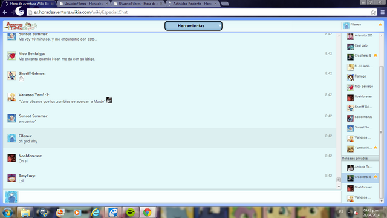This screenshot has width=387, height=218.
Task: Select Sunset Su... in user list
Action: coord(360,128)
